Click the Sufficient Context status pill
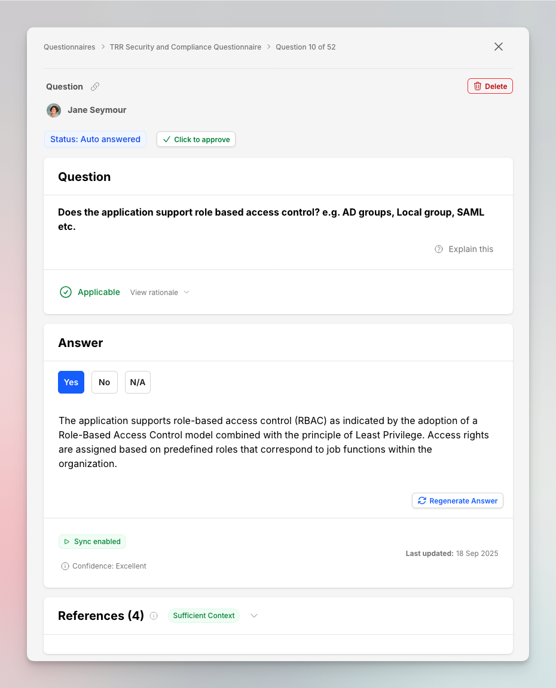 point(204,615)
